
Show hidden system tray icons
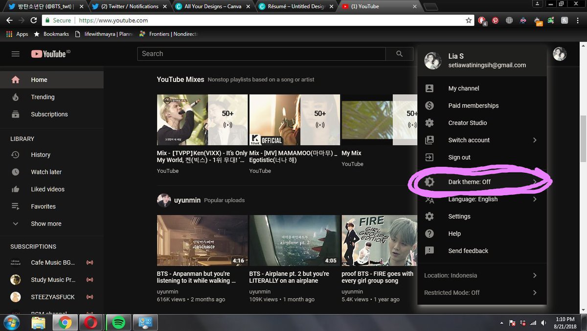[x=502, y=323]
